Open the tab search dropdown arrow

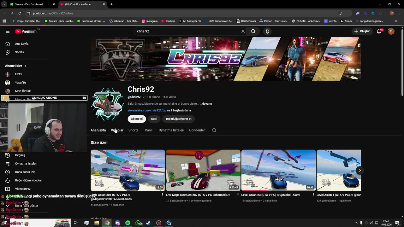coord(4,4)
